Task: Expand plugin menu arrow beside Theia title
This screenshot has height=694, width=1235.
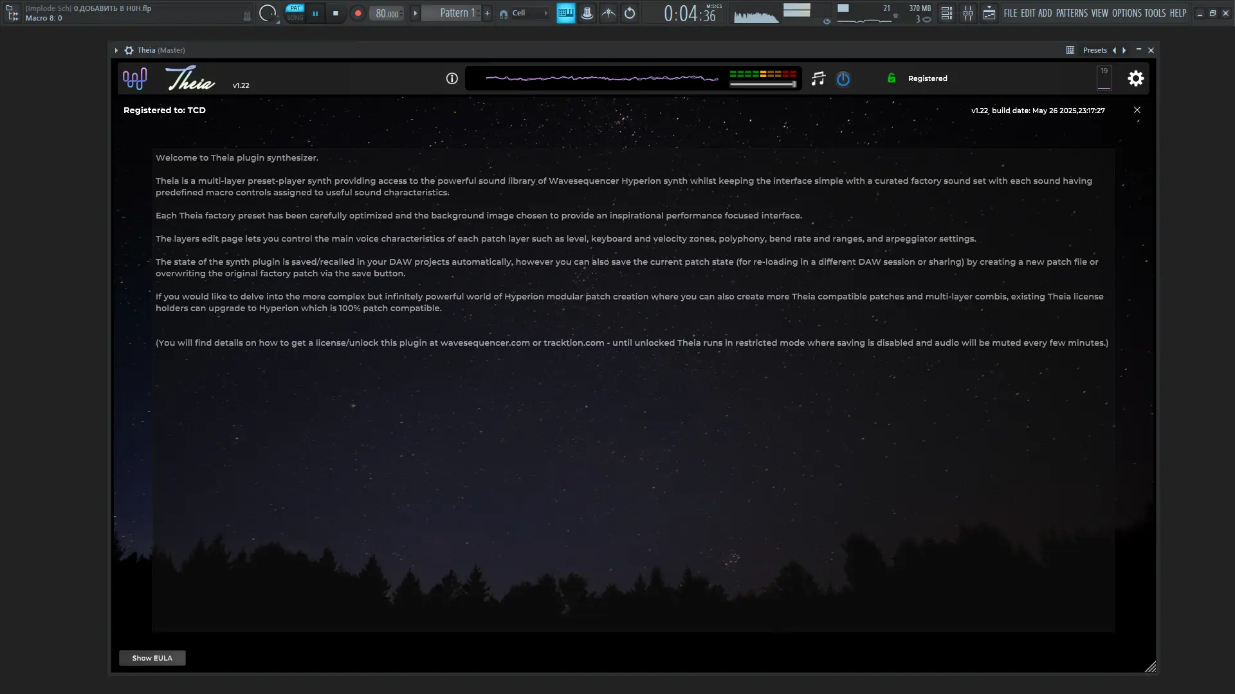Action: (x=116, y=50)
